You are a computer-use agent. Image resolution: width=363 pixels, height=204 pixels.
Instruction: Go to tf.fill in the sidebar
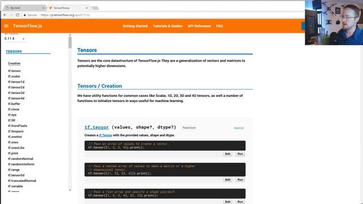(11, 120)
